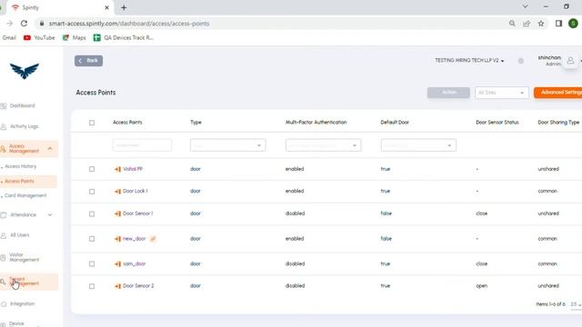
Task: Open the Maps bookmark
Action: coord(75,38)
